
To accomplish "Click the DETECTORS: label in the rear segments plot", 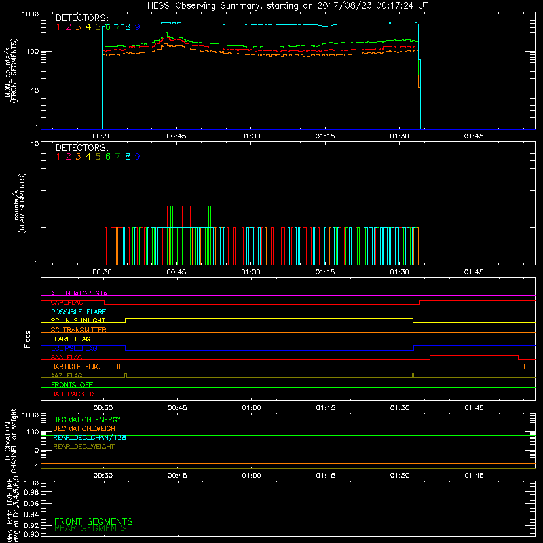I will coord(81,147).
